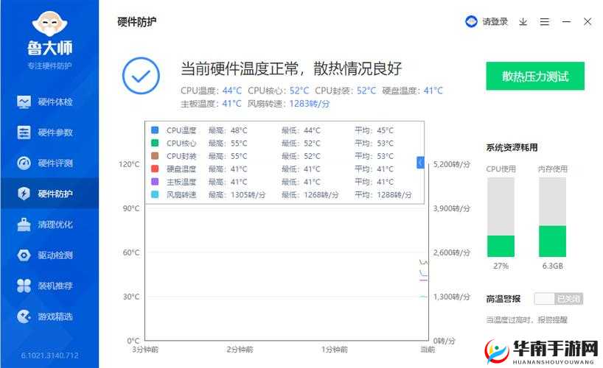The height and width of the screenshot is (368, 603).
Task: Open 硬件评测 in the sidebar
Action: tap(49, 163)
